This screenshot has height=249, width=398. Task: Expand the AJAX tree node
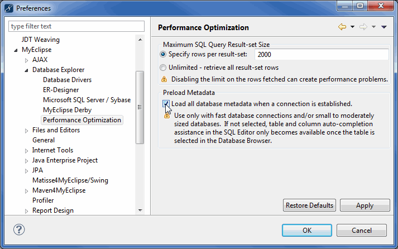(x=26, y=60)
